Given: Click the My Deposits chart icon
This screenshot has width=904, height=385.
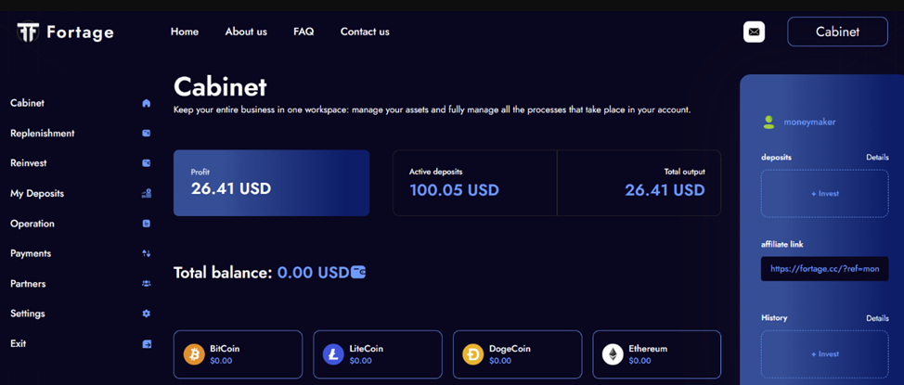Looking at the screenshot, I should click(x=147, y=194).
